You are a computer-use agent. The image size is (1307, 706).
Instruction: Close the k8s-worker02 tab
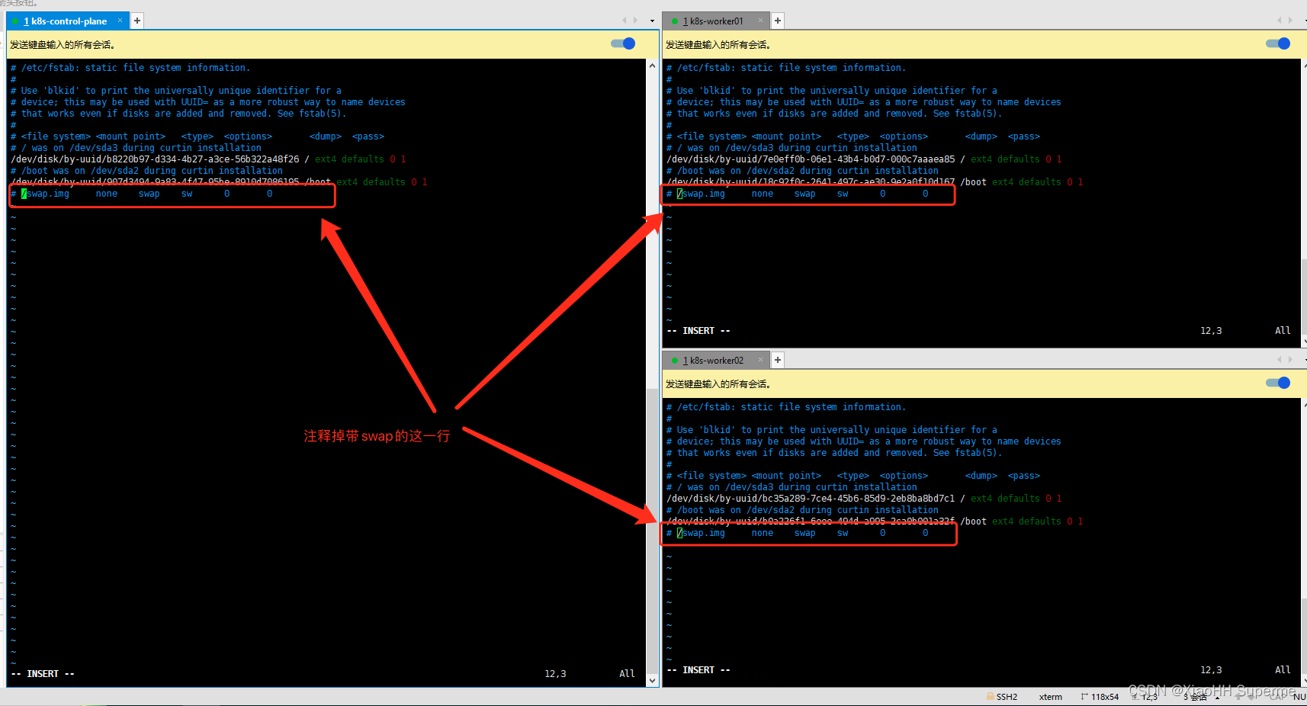point(760,360)
